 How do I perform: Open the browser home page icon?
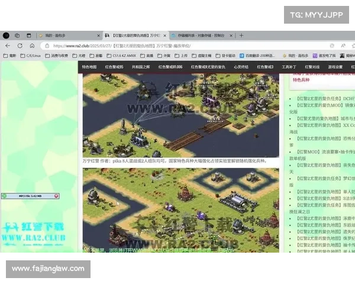click(32, 46)
